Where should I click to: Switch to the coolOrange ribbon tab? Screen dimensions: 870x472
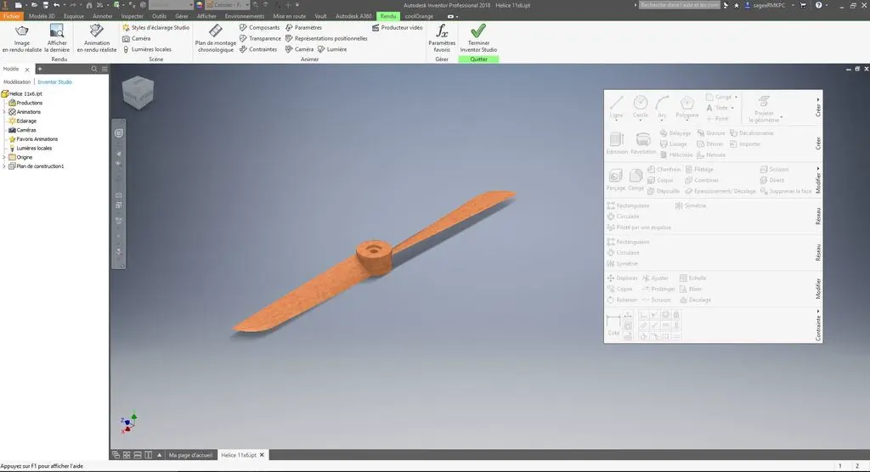[x=419, y=16]
